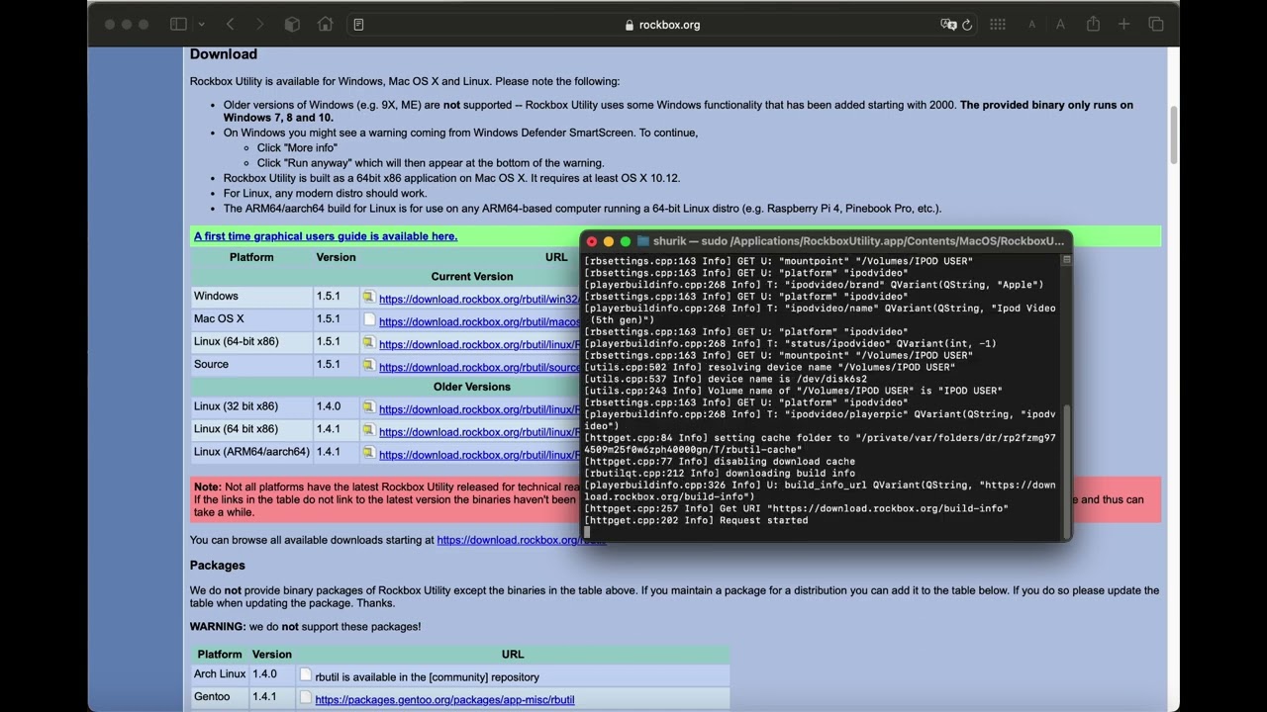Open the grid apps icon in toolbar
Viewport: 1267px width, 712px height.
997,24
